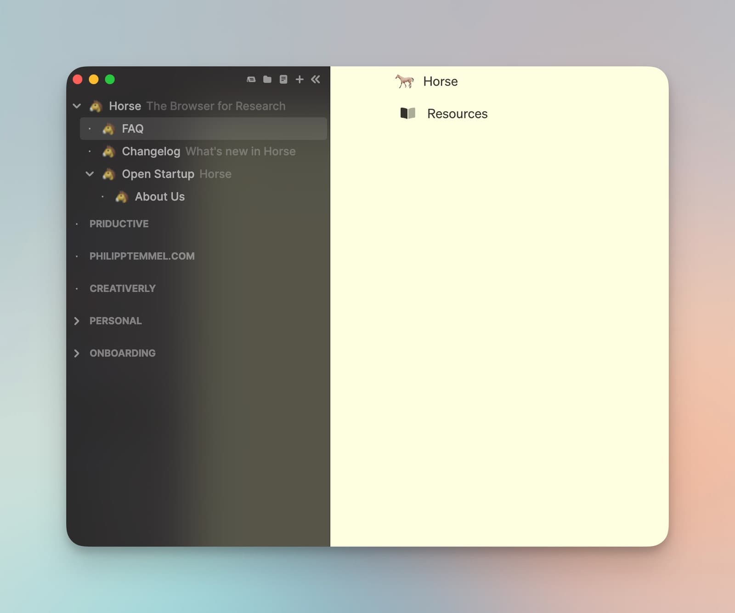Select the FAQ page in sidebar
This screenshot has height=613, width=735.
(x=133, y=129)
